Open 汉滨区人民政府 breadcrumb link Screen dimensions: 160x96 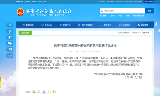123,33
